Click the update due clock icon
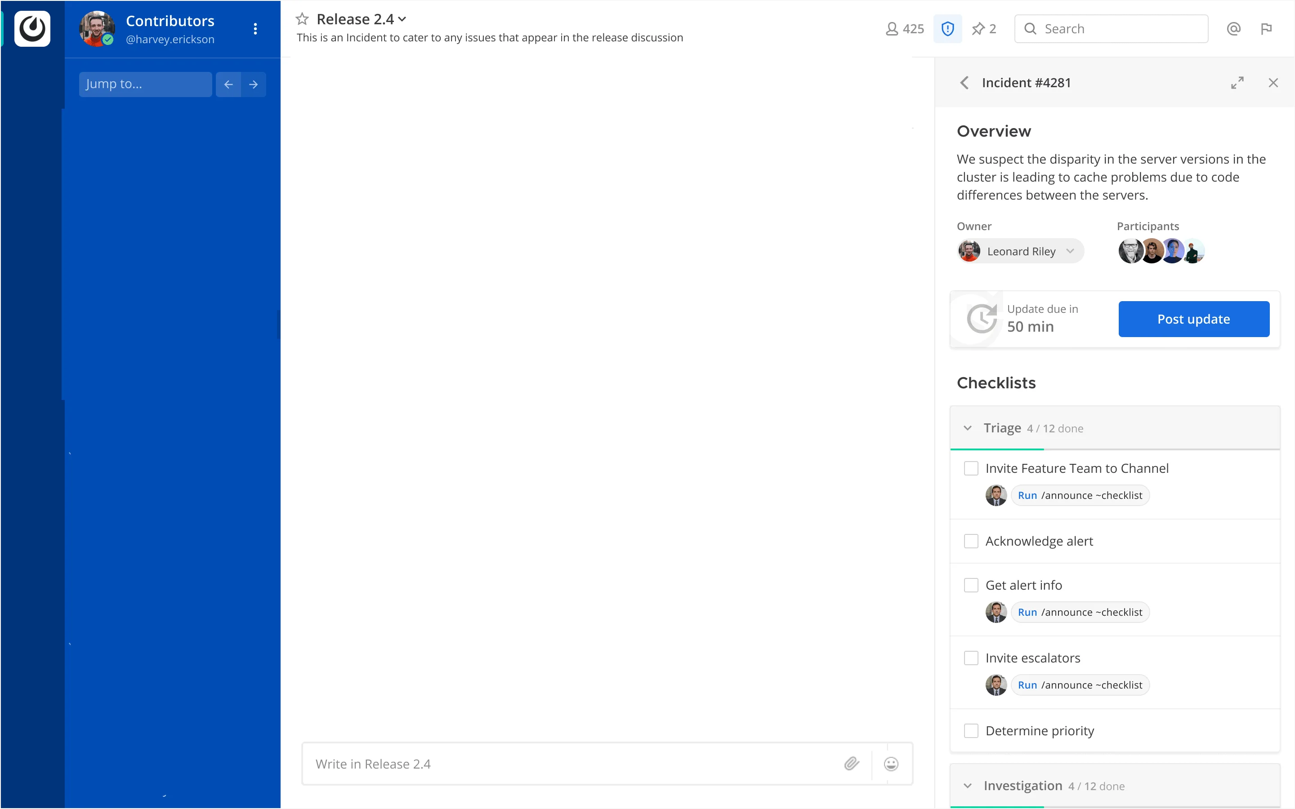Screen dimensions: 1295x809 [982, 319]
